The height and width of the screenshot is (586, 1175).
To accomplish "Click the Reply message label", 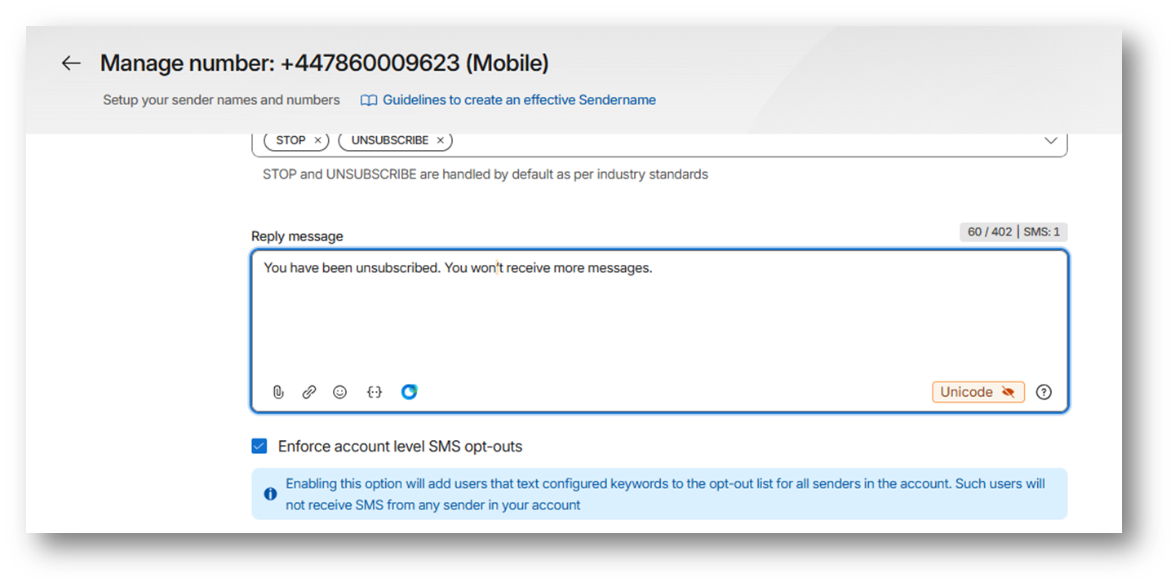I will pyautogui.click(x=297, y=236).
